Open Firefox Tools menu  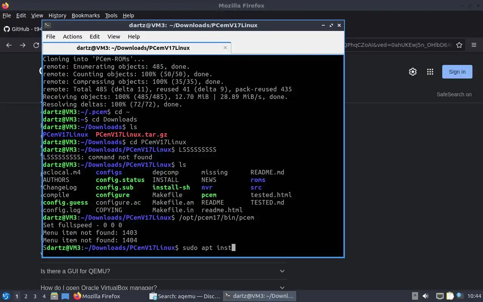pyautogui.click(x=111, y=15)
